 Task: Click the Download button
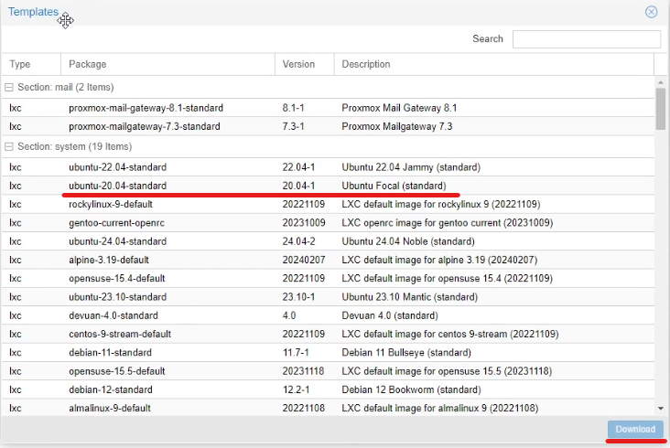pos(635,429)
